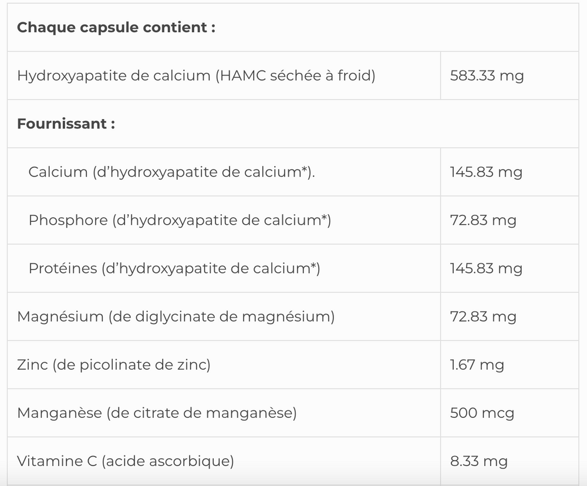
Task: Click the 583.33 mg value
Action: coord(487,76)
